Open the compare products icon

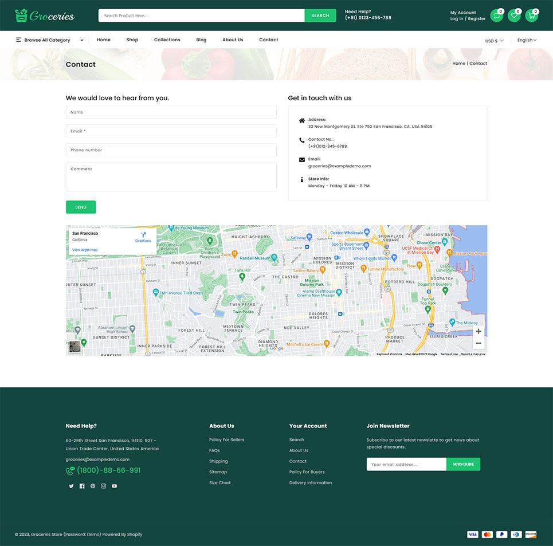pyautogui.click(x=496, y=16)
